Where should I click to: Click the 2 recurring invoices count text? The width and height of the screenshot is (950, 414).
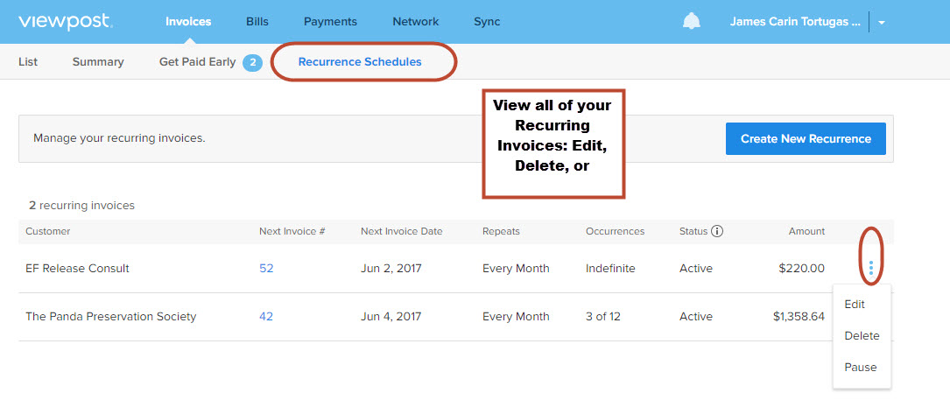click(81, 206)
